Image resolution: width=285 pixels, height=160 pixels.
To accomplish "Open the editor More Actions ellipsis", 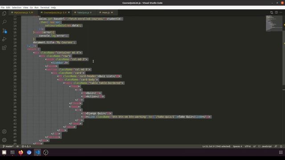I will (281, 12).
